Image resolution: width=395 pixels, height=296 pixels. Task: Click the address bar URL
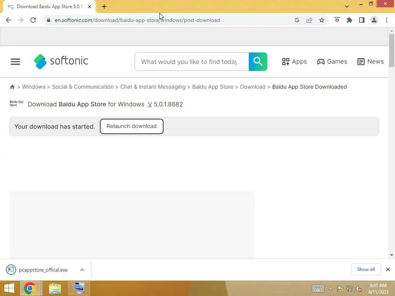(x=137, y=20)
